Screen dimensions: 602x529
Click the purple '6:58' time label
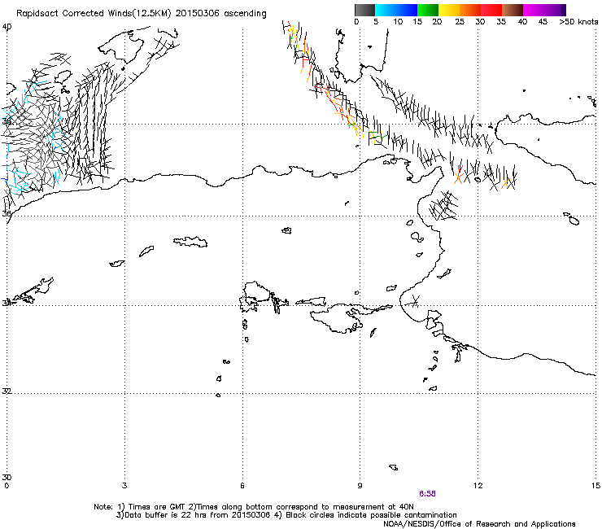[427, 494]
